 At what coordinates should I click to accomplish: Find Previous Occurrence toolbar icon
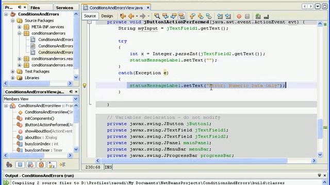pos(165,16)
